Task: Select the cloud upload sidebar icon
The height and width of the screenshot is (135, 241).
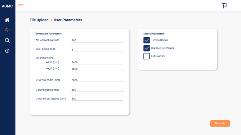Action: pos(7,30)
